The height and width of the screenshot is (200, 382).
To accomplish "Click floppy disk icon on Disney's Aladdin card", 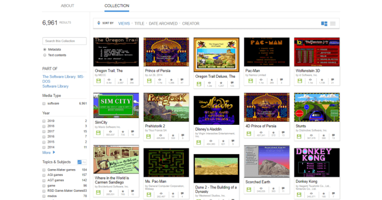I will point(199,142).
